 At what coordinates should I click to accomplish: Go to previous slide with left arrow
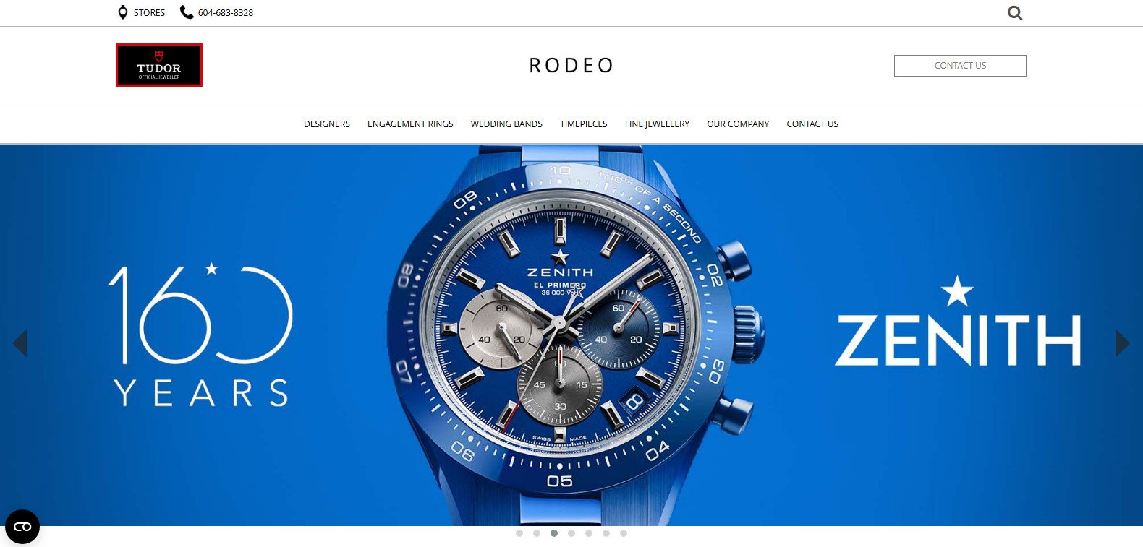click(20, 343)
